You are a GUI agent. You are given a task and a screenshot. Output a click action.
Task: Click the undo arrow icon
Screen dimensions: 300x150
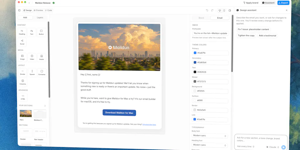(207, 10)
